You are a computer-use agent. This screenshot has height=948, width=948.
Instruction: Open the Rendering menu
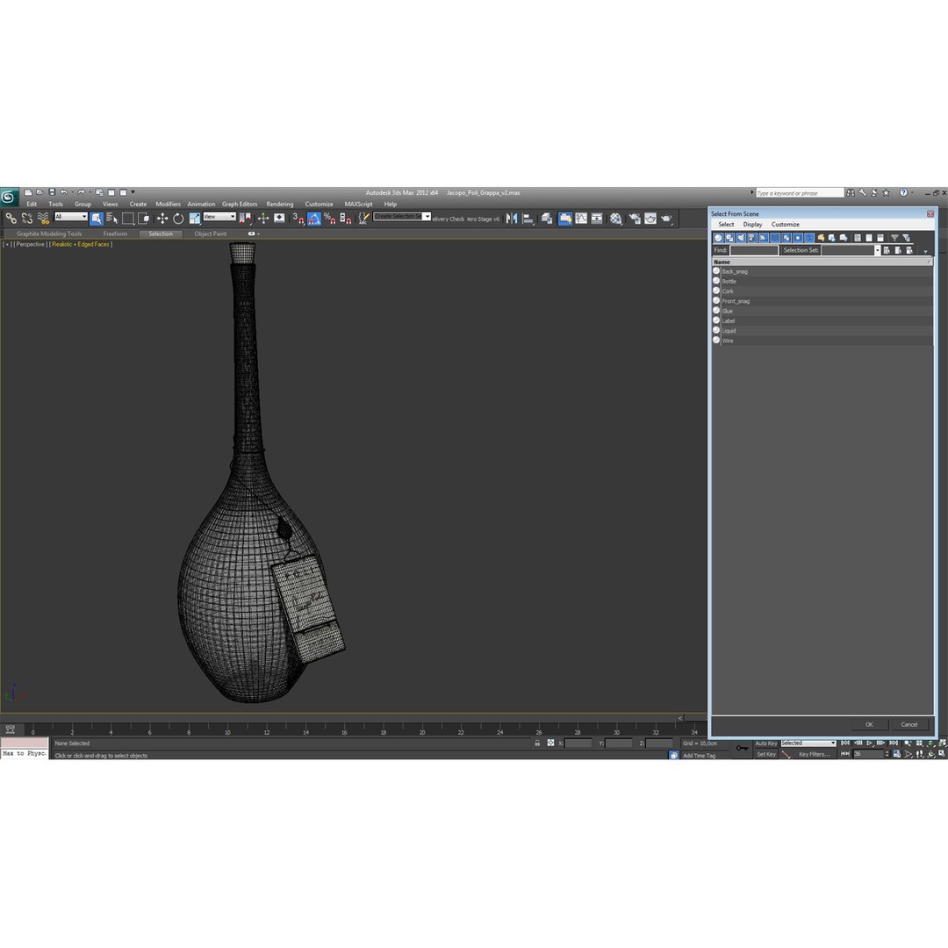point(280,205)
